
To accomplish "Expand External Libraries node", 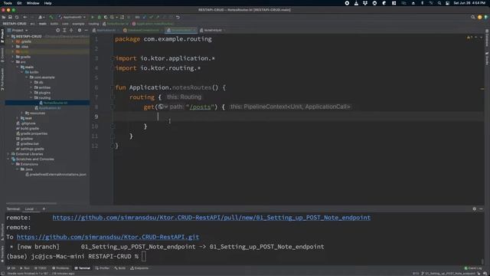I will (x=8, y=154).
